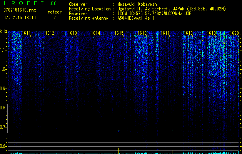This screenshot has width=242, height=154.
Task: Click the small meteor echo near 1617
Action: (172, 131)
